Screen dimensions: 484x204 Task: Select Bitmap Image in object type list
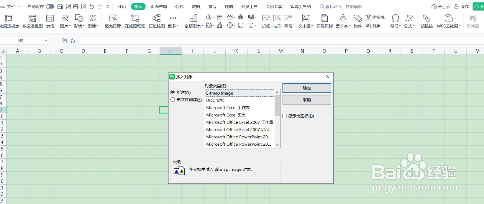click(x=240, y=93)
